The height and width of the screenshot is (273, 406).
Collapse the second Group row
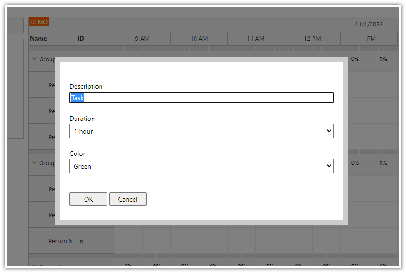point(34,163)
